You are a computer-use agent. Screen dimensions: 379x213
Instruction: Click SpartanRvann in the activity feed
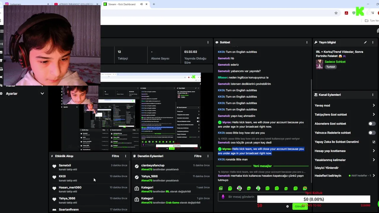(x=69, y=209)
